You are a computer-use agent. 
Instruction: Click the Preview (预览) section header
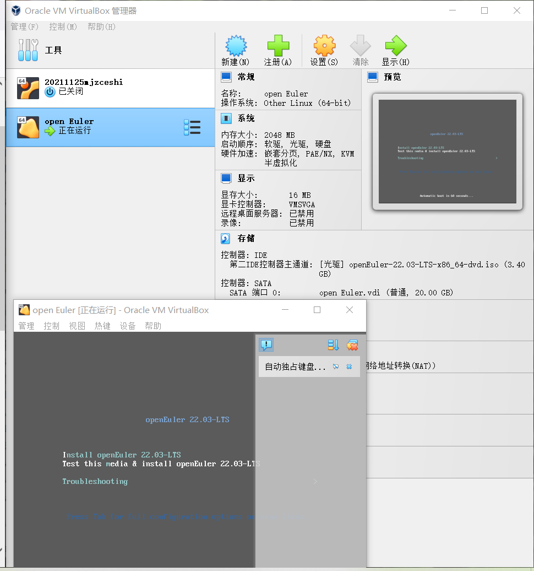point(392,77)
